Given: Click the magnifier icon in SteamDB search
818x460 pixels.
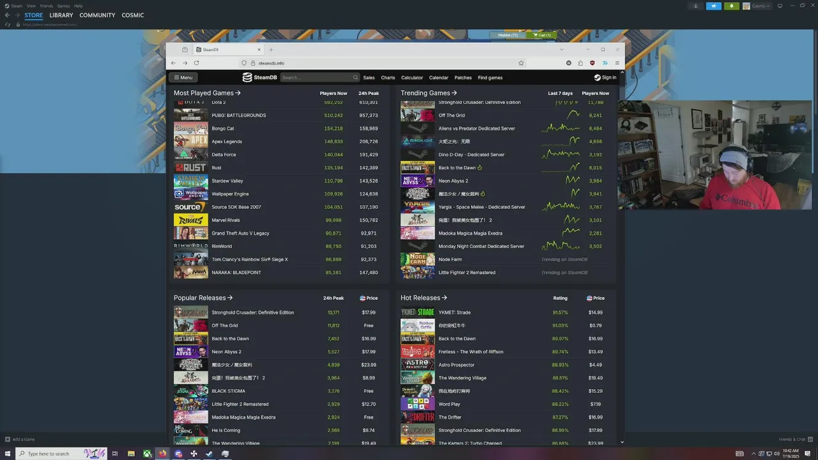Looking at the screenshot, I should [x=356, y=77].
